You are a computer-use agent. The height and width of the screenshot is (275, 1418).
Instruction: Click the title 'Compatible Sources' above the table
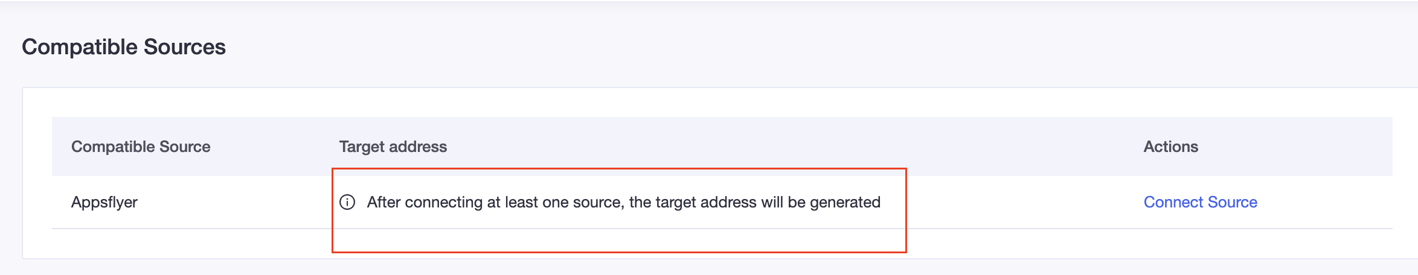coord(124,47)
